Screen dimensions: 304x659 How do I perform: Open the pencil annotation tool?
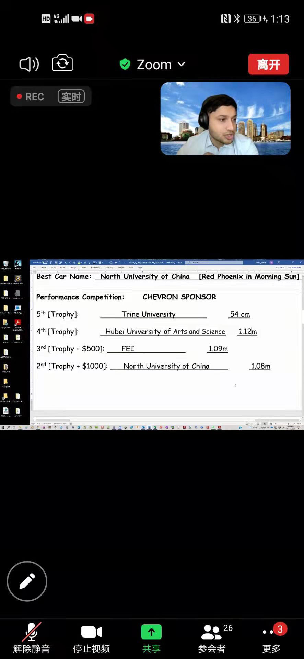[x=27, y=581]
